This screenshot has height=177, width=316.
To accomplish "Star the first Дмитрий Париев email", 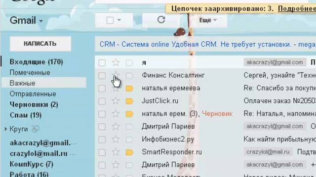I will 116,127.
